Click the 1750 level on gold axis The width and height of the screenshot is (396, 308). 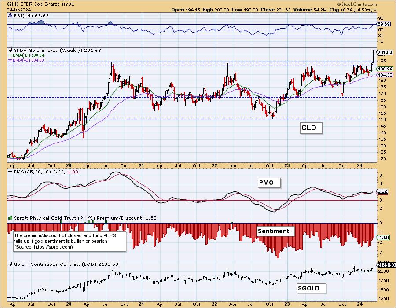pyautogui.click(x=383, y=281)
